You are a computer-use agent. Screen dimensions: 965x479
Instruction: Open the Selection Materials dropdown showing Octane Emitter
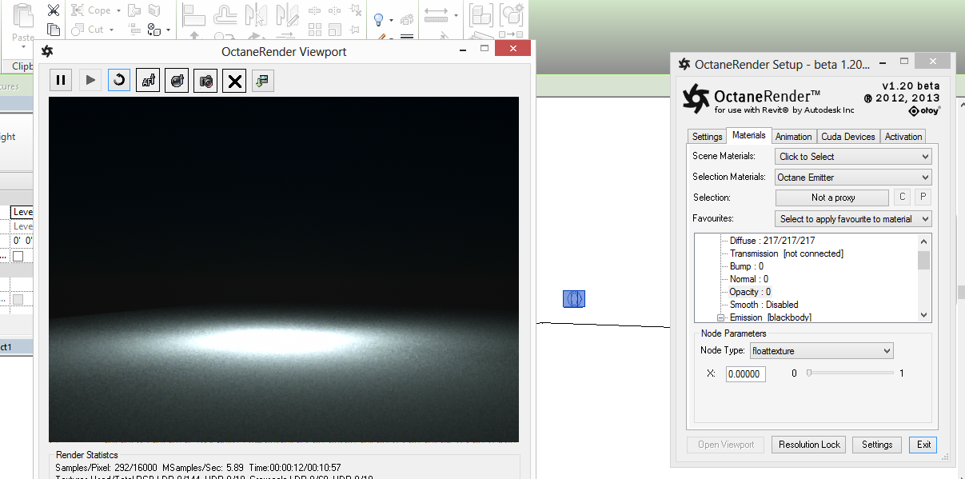[854, 178]
